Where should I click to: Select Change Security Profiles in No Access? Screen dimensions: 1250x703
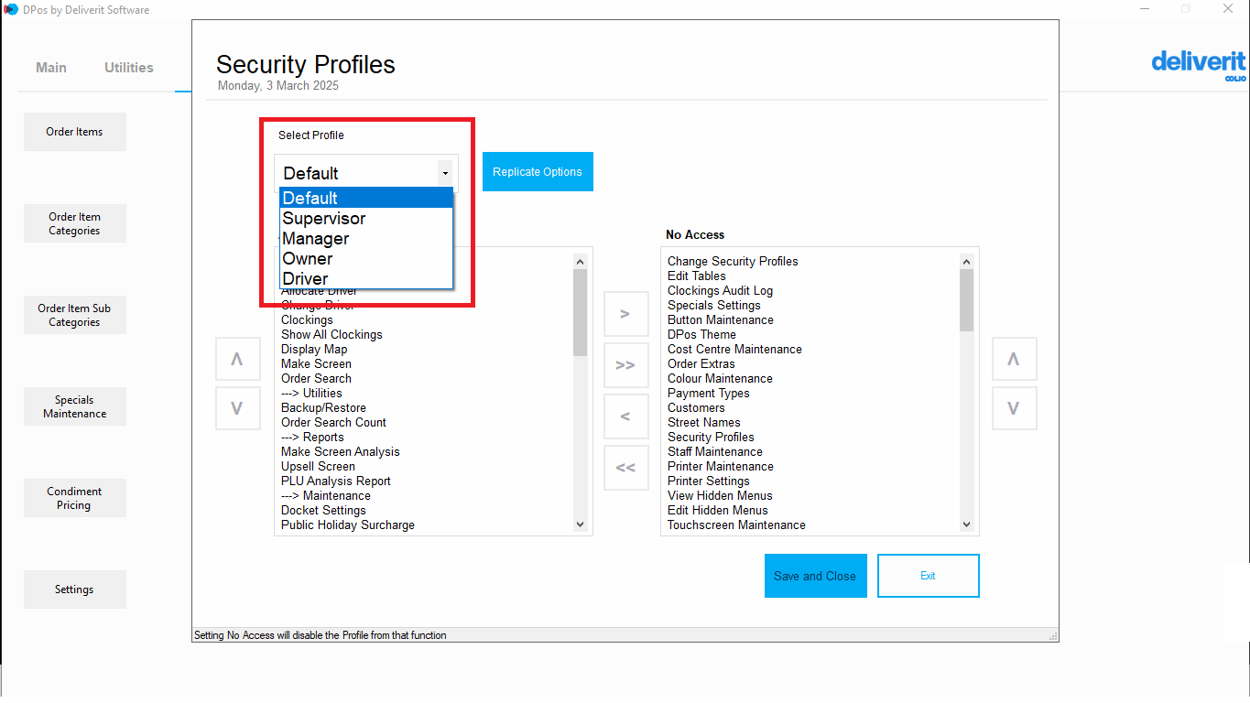point(733,261)
